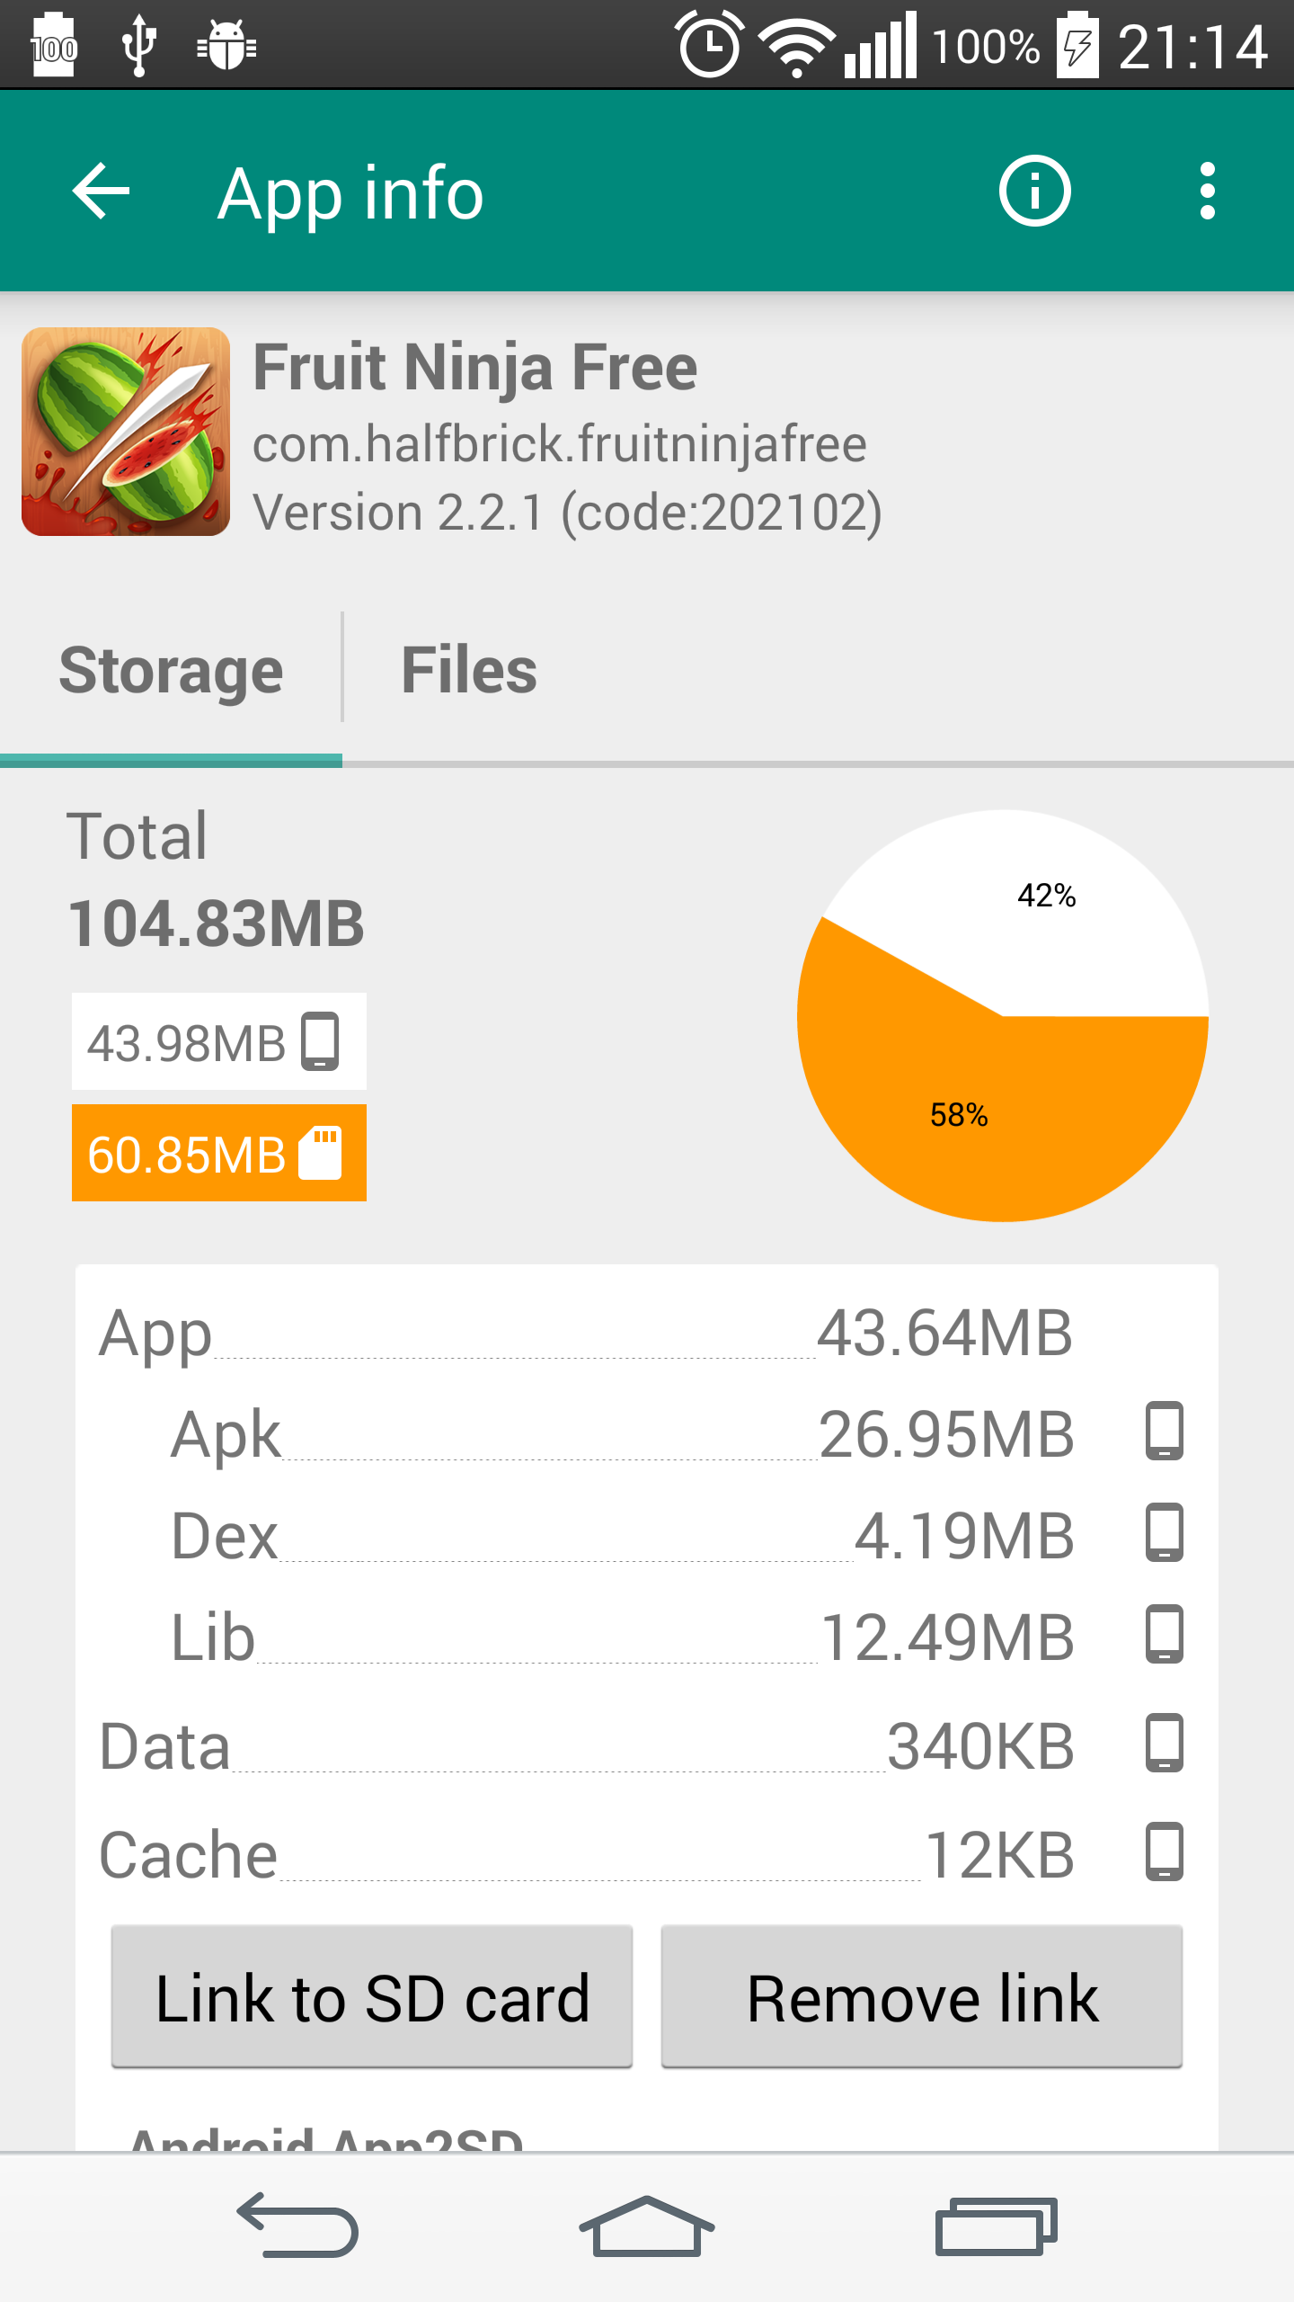This screenshot has width=1294, height=2302.
Task: Tap the 43.98MB internal storage box
Action: pyautogui.click(x=218, y=1041)
